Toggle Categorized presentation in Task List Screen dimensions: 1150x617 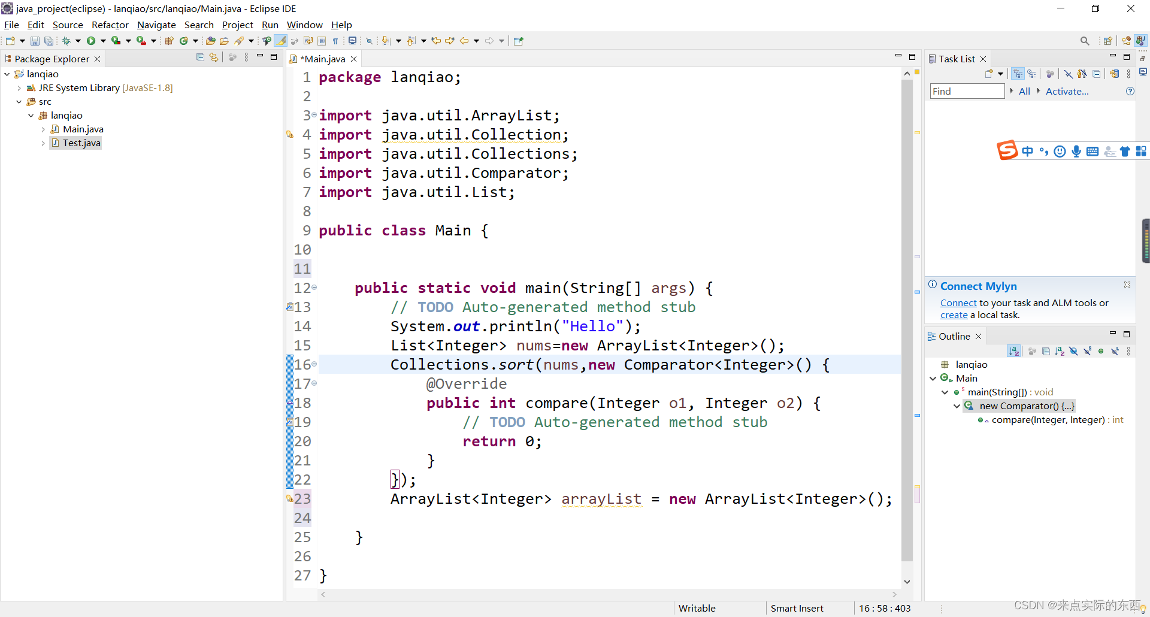1018,74
